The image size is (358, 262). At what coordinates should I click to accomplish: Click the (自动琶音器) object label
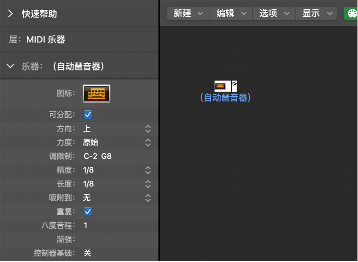(225, 98)
